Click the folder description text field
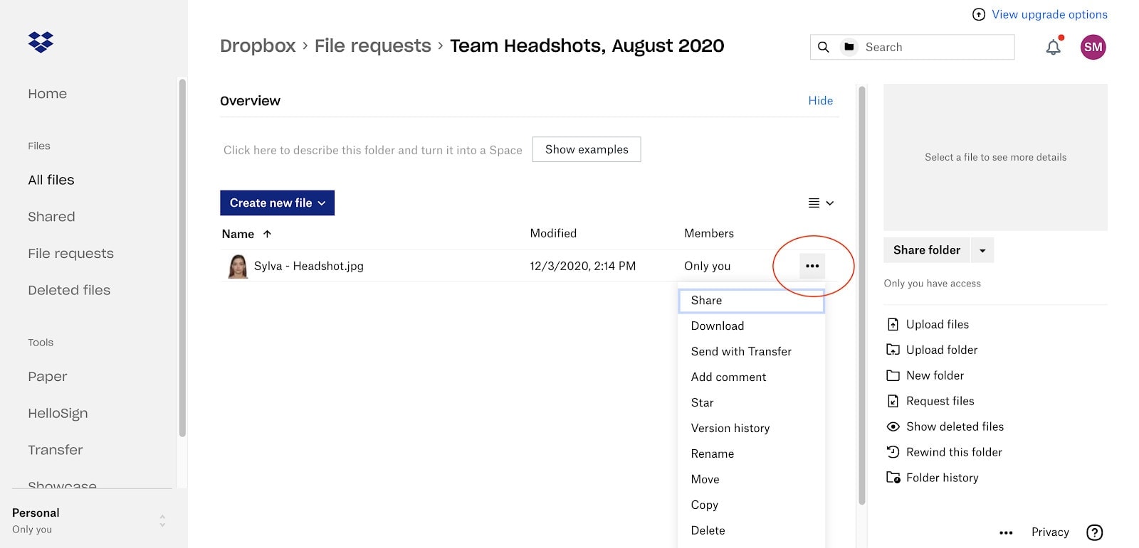The height and width of the screenshot is (548, 1139). (x=373, y=150)
